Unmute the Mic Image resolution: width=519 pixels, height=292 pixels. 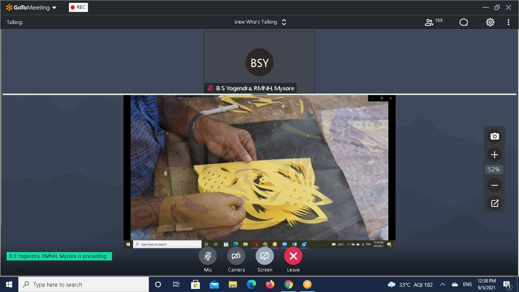(208, 256)
